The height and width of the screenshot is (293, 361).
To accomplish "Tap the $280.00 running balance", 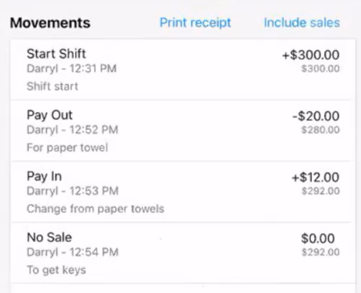I will (320, 130).
